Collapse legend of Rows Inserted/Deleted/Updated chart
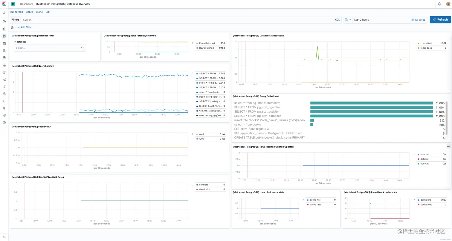This screenshot has width=452, height=241. pos(414,154)
